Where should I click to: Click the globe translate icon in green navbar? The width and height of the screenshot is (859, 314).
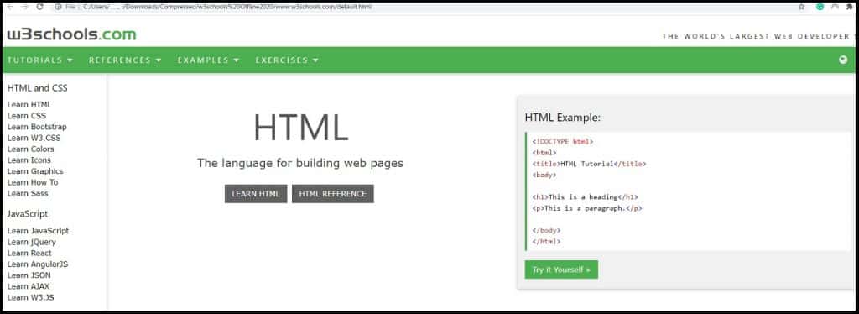coord(843,60)
